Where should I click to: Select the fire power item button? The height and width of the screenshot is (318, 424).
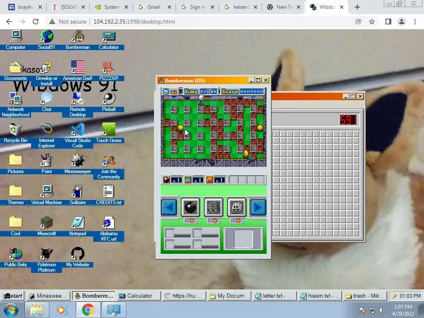237,207
